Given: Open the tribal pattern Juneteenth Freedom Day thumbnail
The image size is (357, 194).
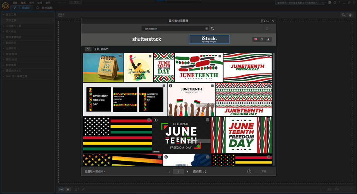Looking at the screenshot, I should coord(244,99).
